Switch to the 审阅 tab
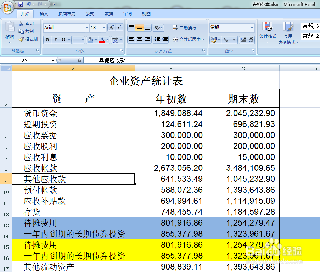This screenshot has width=320, height=272. point(128,14)
